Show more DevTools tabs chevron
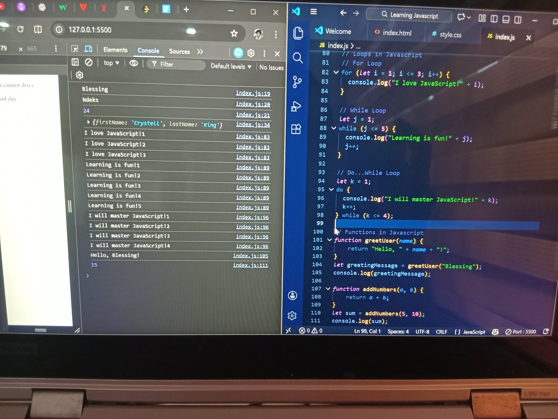Viewport: 558px width, 419px height. (200, 52)
